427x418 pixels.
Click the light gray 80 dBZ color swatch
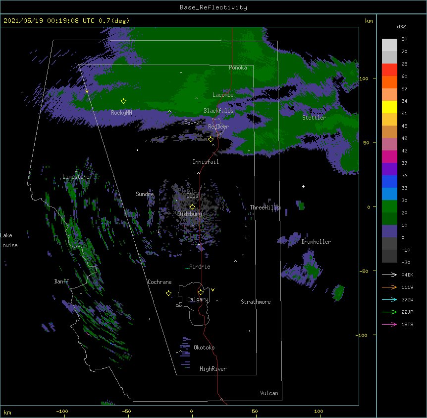click(389, 45)
